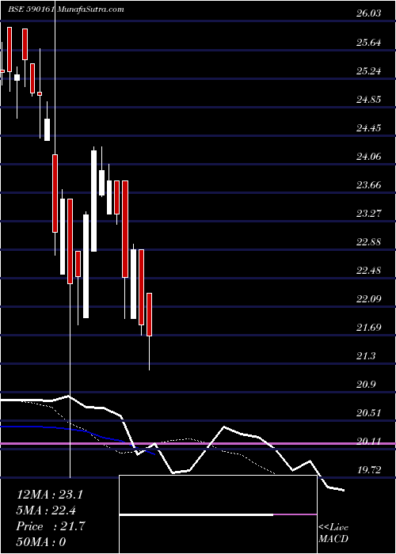This screenshot has width=396, height=554.
Task: Click the 20.51 price axis label
Action: click(369, 413)
